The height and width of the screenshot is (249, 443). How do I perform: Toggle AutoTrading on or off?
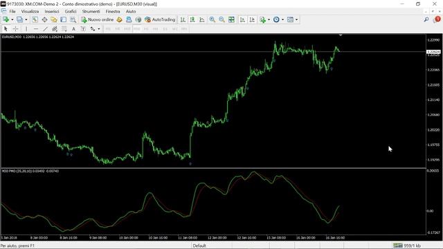click(x=160, y=19)
